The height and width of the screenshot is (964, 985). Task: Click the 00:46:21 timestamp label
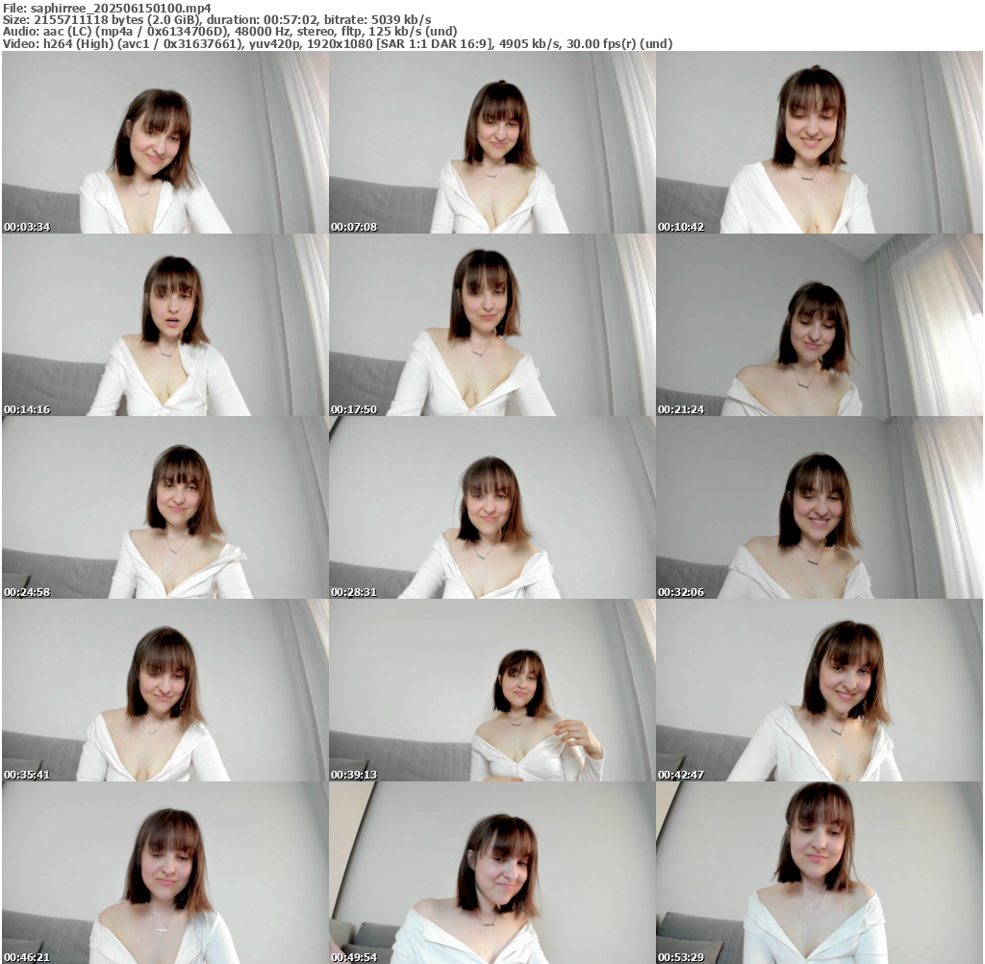pos(27,957)
